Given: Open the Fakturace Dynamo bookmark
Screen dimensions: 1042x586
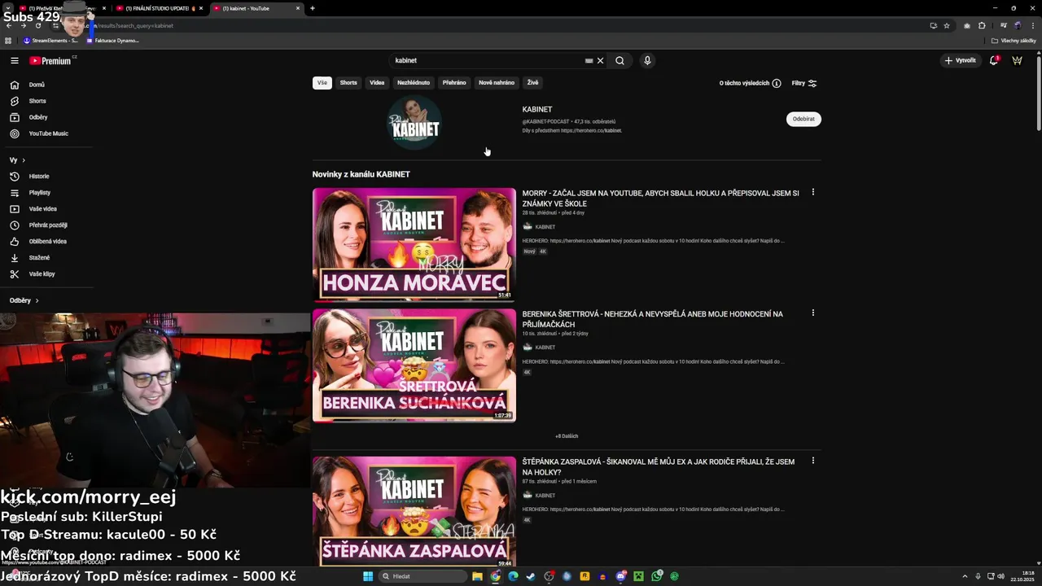Looking at the screenshot, I should coord(112,41).
